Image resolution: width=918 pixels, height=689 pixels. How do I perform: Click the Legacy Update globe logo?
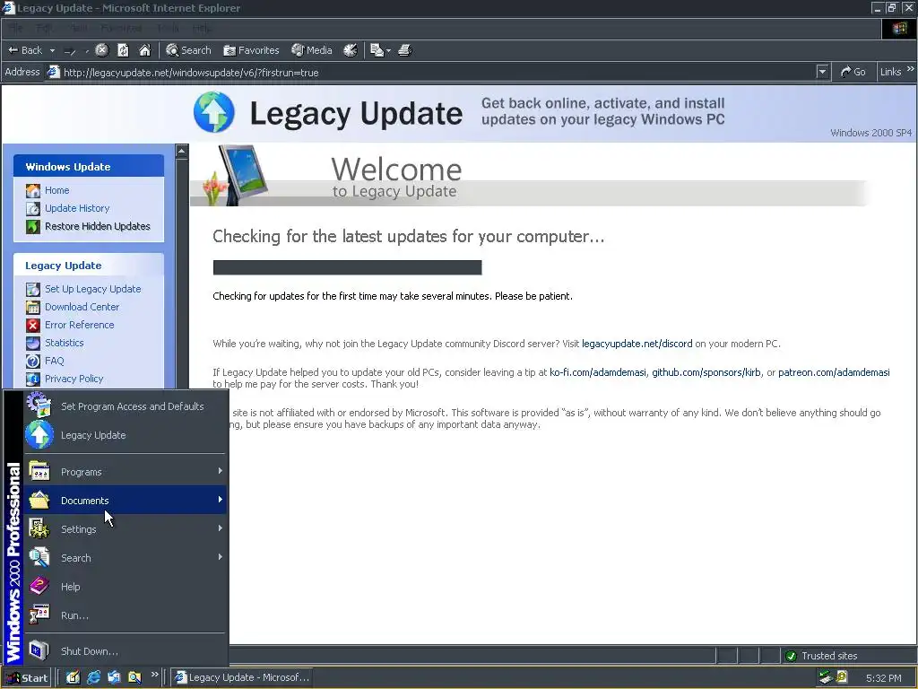point(214,112)
